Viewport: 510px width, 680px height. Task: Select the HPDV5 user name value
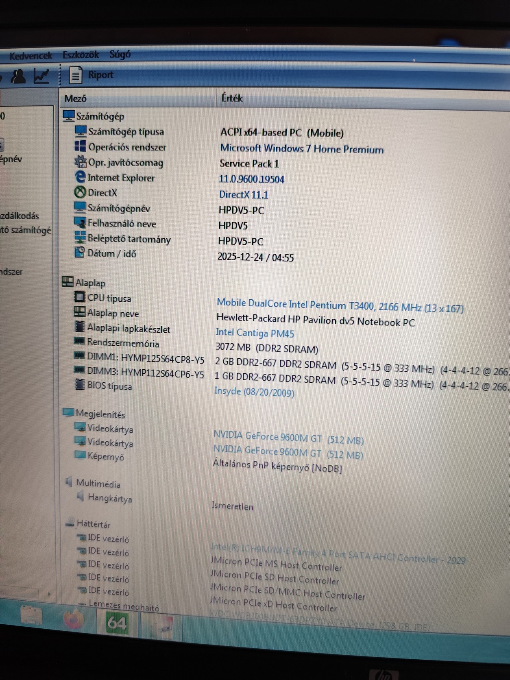(233, 226)
